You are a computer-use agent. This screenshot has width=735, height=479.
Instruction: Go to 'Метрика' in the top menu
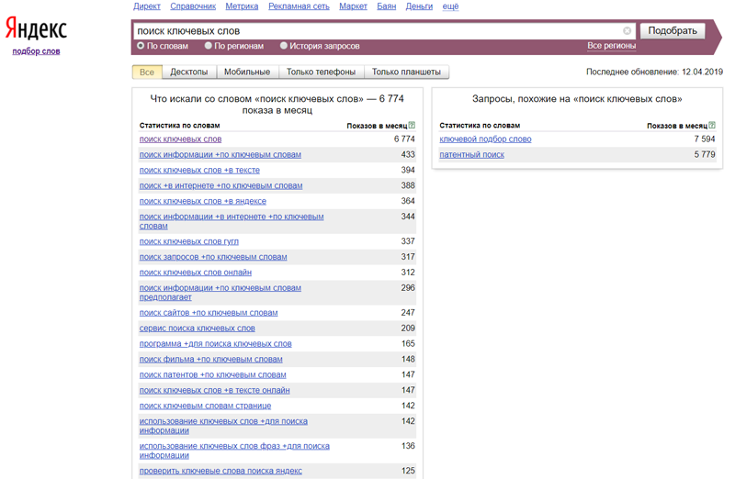tap(242, 6)
